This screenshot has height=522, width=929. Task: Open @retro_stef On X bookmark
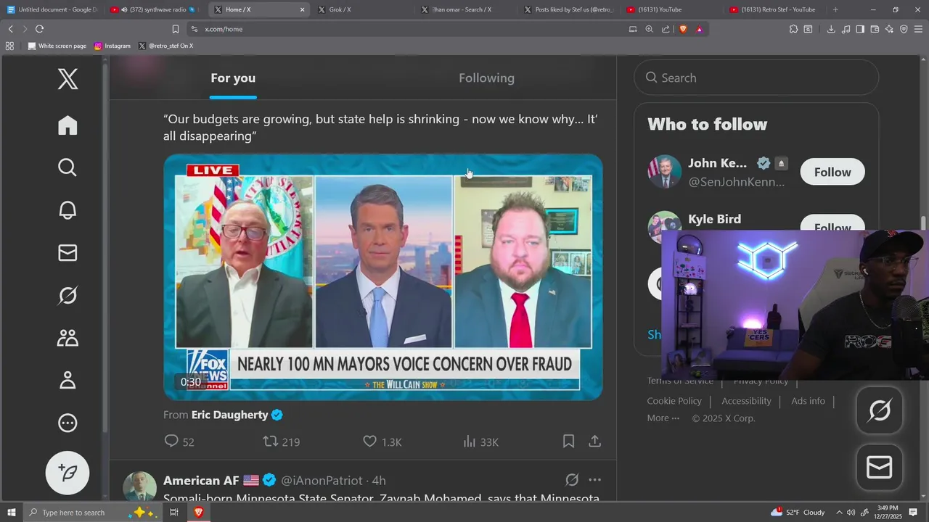click(165, 46)
